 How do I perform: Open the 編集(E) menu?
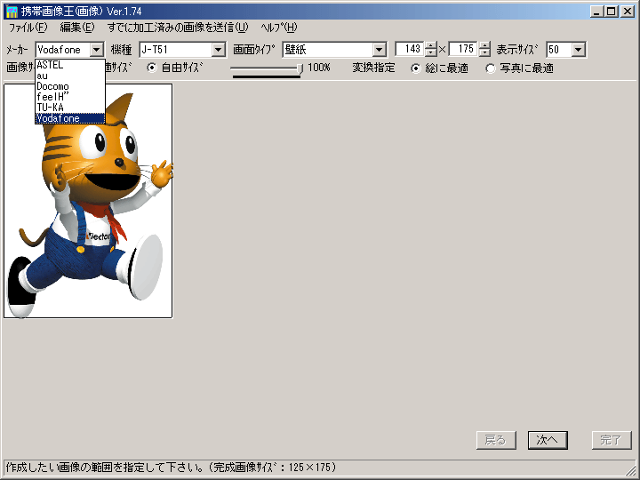coord(76,28)
